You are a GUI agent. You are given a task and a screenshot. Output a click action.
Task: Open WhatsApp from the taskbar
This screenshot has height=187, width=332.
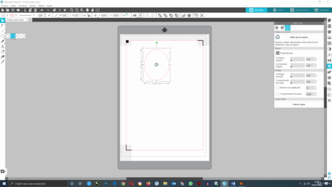click(190, 183)
